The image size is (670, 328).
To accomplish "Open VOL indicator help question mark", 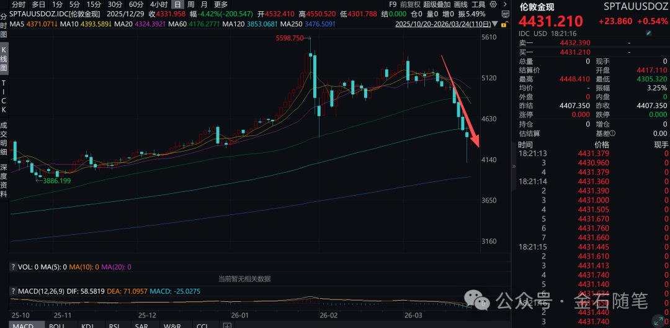I will 13,267.
